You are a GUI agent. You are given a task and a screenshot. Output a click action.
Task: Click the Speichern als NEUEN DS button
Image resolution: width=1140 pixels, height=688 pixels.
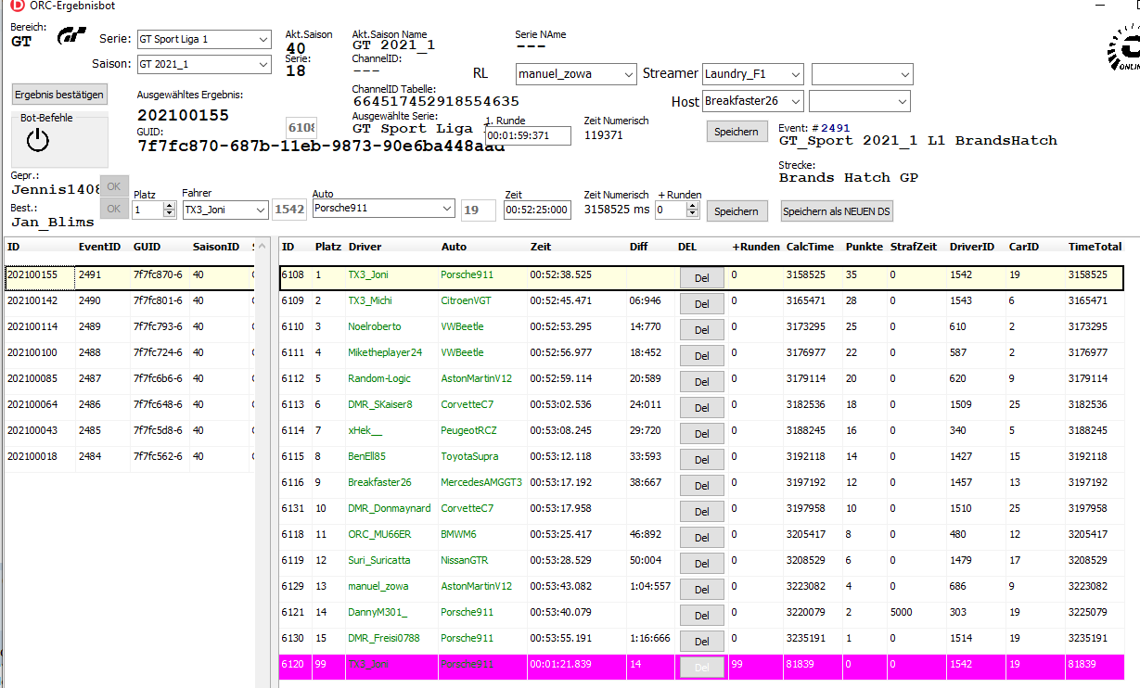[837, 211]
